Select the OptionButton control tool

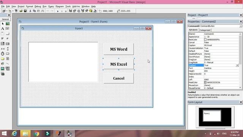tap(8, 38)
